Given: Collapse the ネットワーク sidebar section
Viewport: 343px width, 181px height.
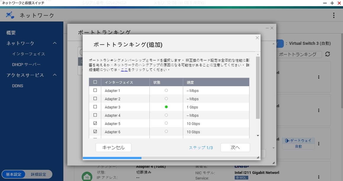Looking at the screenshot, I should tap(55, 43).
